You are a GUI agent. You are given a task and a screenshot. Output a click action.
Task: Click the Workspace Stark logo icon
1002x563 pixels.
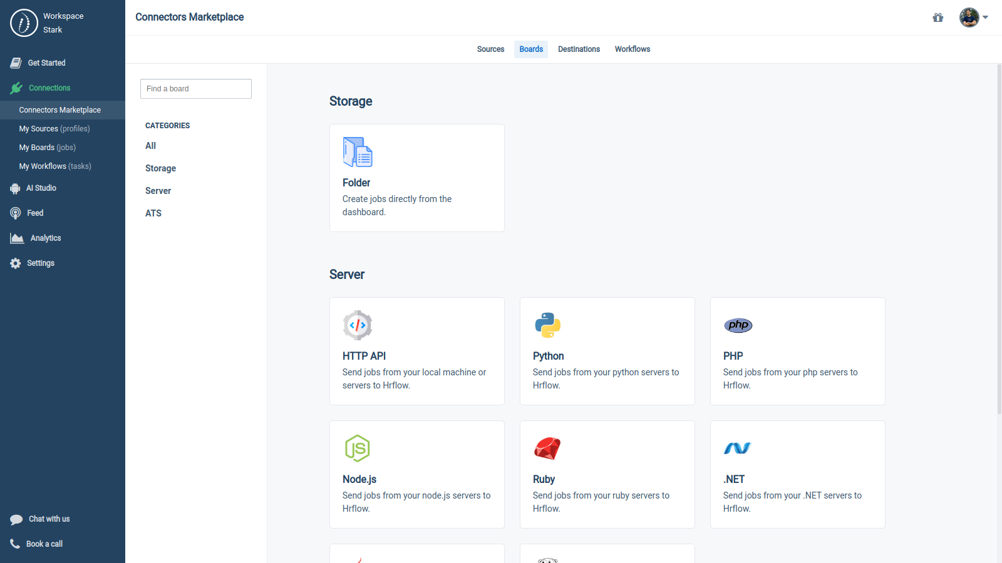(x=24, y=23)
